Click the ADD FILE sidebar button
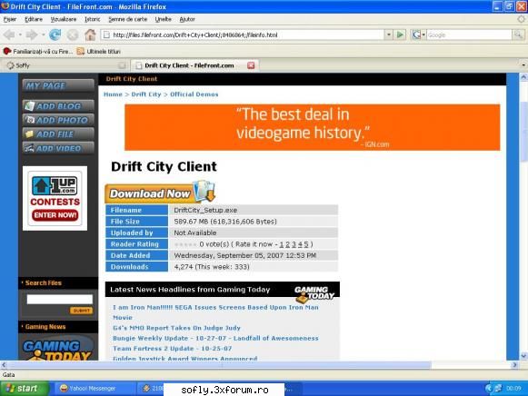Viewport: 528px width, 396px height. 58,134
